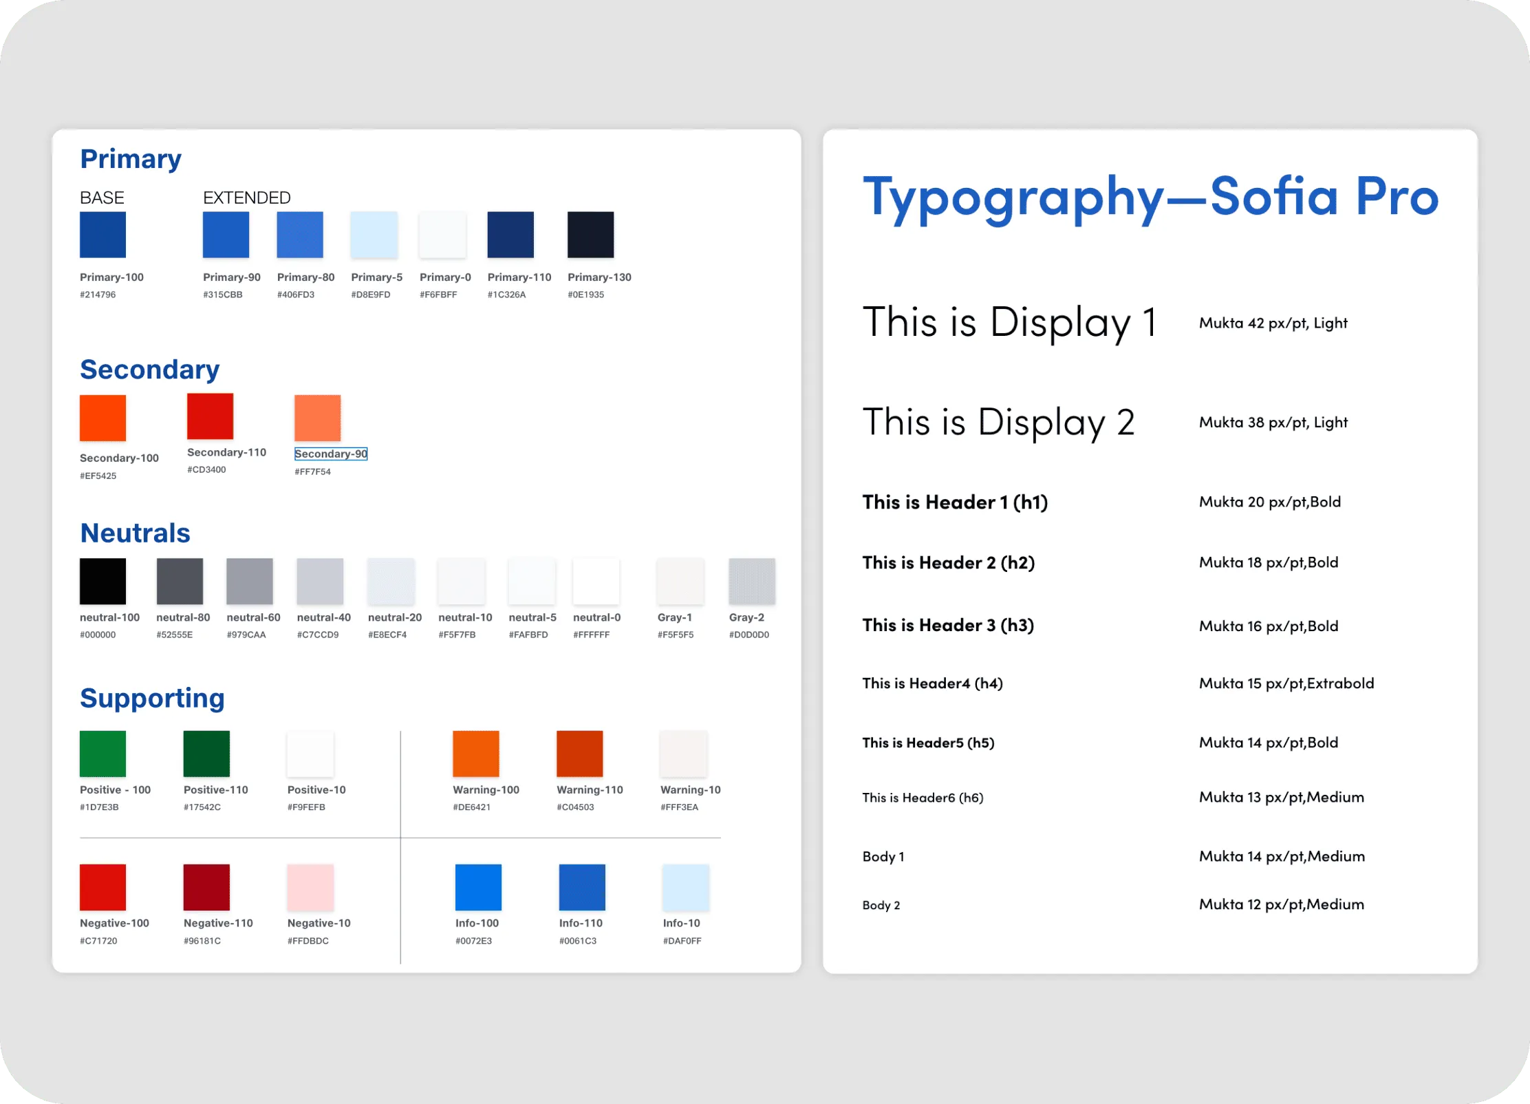Select the neutral-100 black swatch
Viewport: 1530px width, 1104px height.
coord(102,580)
